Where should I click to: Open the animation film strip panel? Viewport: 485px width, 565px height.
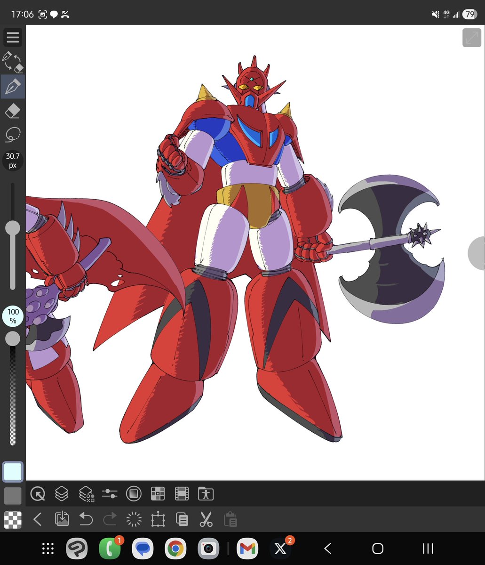coord(182,494)
